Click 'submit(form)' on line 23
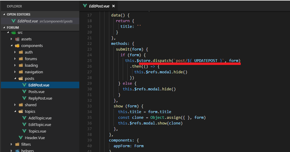 pyautogui.click(x=130, y=49)
